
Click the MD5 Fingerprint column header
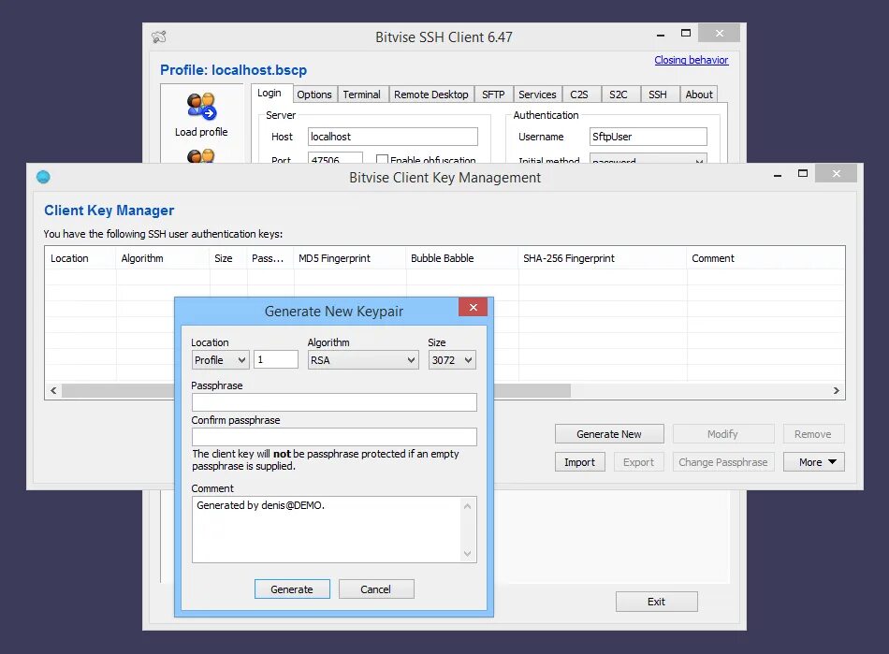pos(349,258)
